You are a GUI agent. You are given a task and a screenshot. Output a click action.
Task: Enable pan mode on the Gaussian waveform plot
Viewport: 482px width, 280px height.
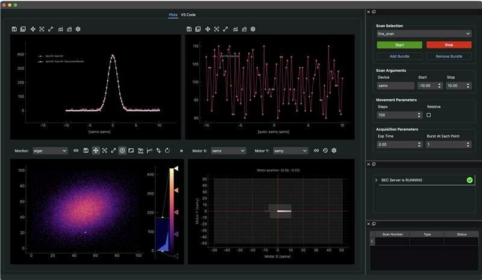point(33,29)
